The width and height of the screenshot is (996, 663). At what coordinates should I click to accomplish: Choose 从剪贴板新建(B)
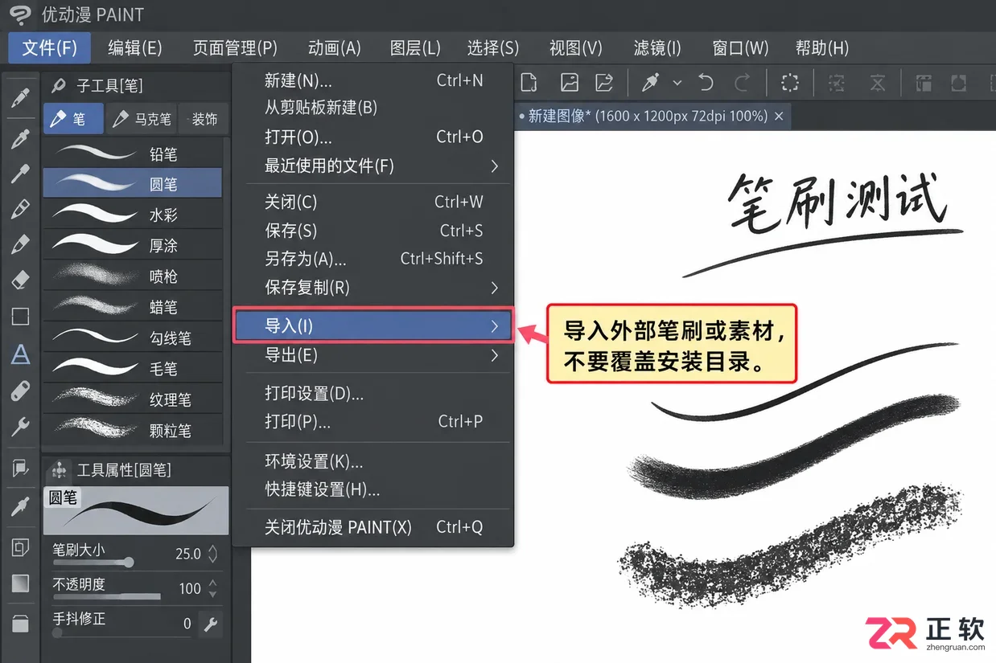[374, 108]
